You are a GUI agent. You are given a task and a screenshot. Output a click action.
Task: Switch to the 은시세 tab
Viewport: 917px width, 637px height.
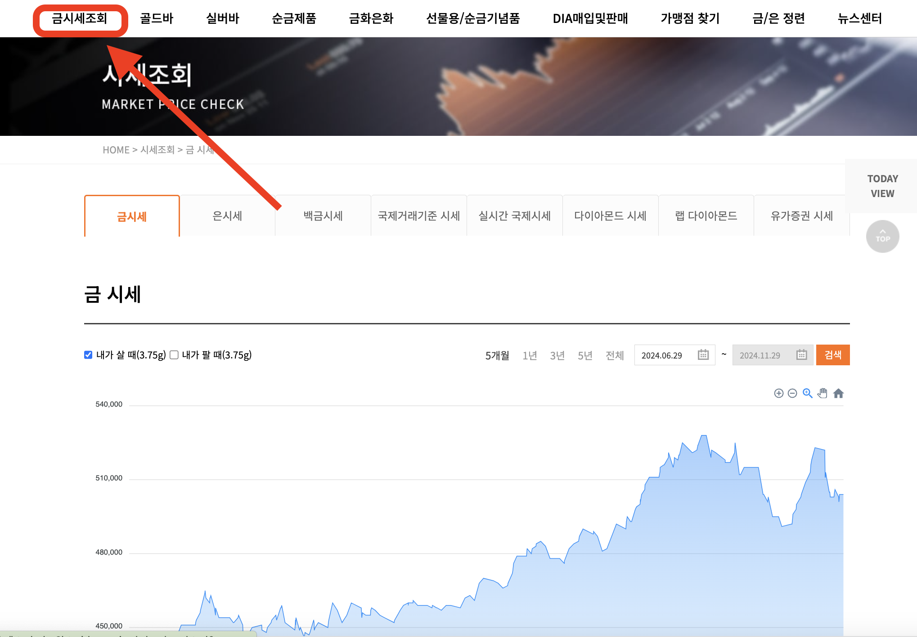[x=227, y=216]
